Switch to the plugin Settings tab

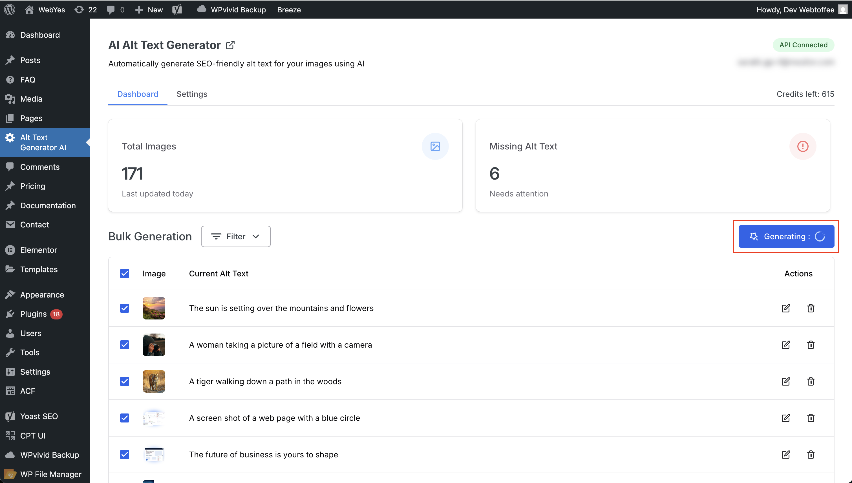pyautogui.click(x=192, y=94)
